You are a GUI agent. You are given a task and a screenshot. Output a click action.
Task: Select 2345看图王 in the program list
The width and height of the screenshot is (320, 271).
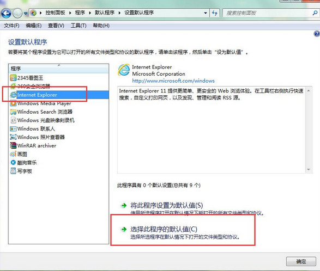pos(30,78)
